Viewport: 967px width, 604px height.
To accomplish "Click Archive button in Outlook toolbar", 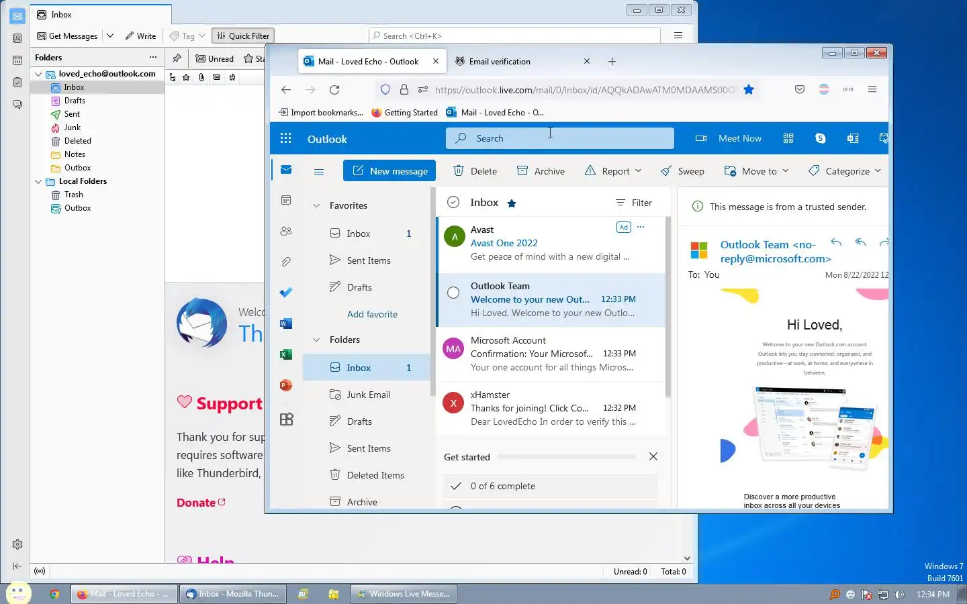I will (541, 171).
